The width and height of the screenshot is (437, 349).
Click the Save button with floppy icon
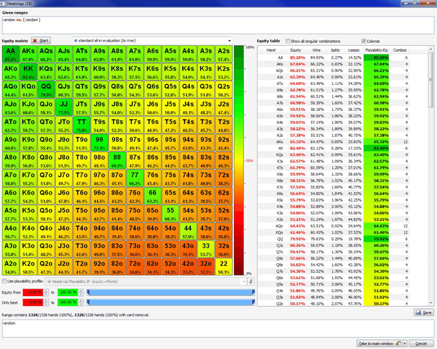coord(424,312)
